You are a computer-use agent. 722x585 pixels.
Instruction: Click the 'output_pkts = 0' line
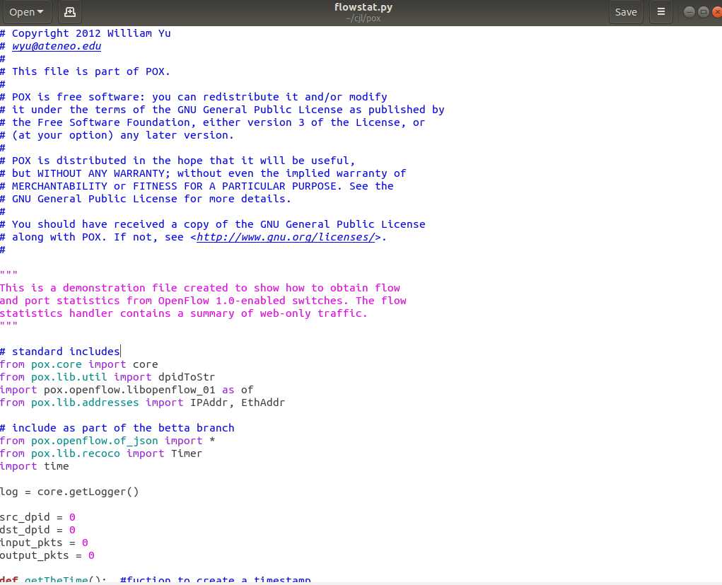[47, 555]
